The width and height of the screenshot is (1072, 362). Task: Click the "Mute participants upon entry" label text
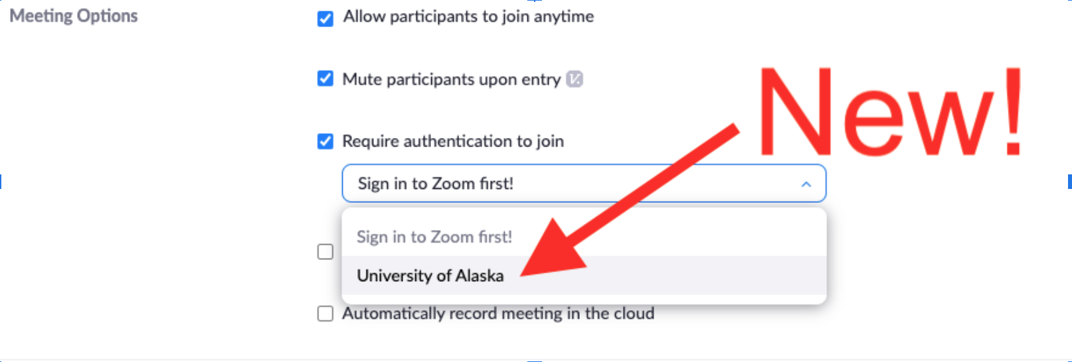(452, 80)
